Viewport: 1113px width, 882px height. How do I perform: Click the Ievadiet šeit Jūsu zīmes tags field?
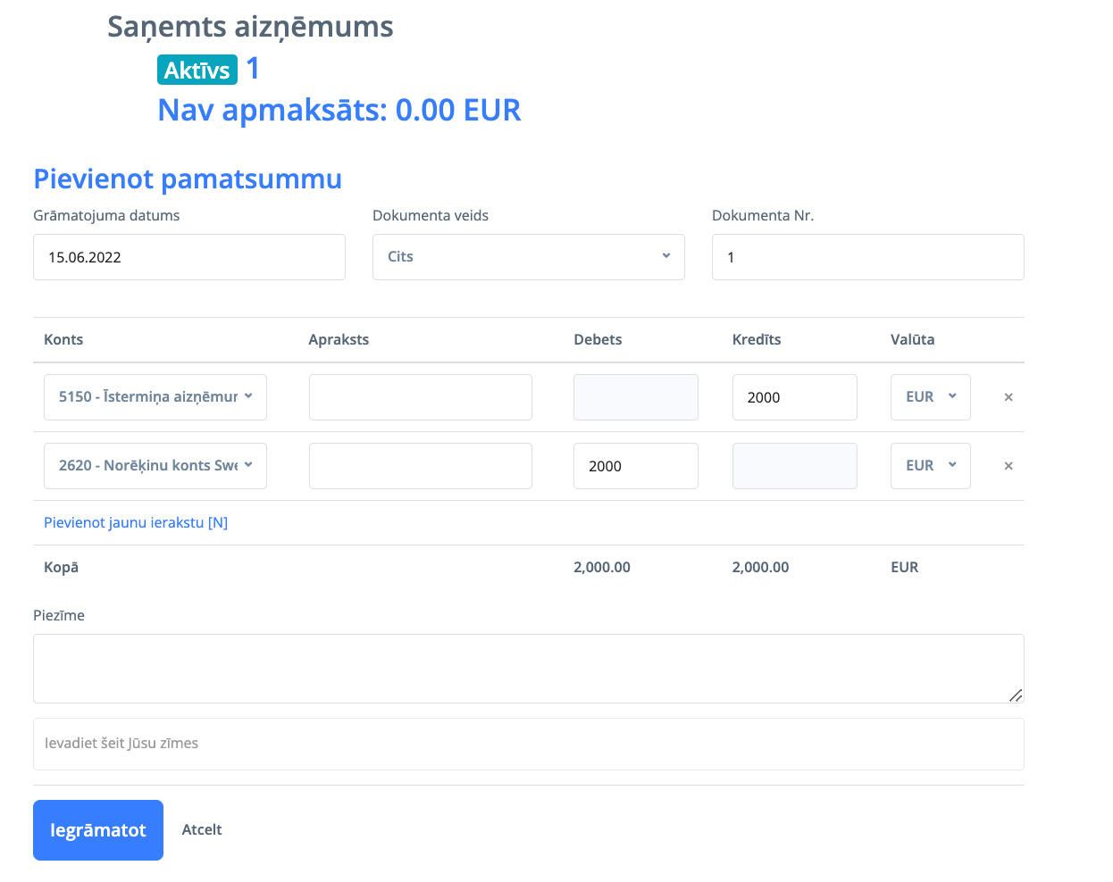click(x=529, y=744)
